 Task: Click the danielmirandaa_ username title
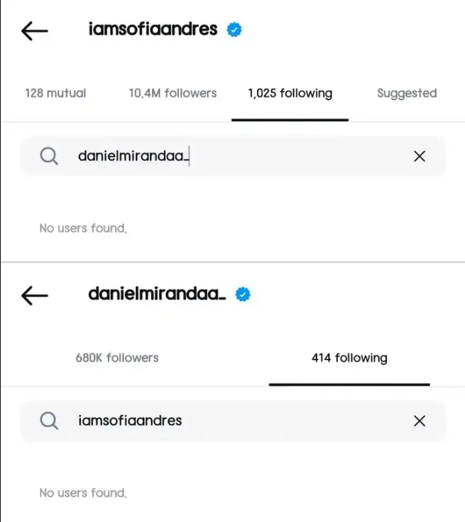tap(157, 294)
